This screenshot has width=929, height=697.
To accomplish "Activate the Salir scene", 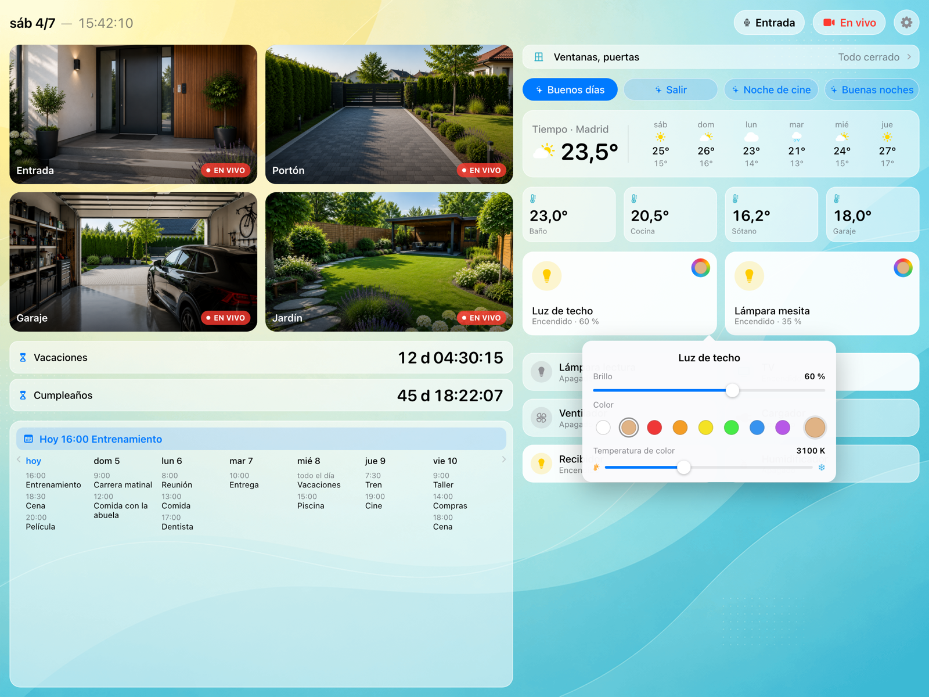I will [x=671, y=89].
